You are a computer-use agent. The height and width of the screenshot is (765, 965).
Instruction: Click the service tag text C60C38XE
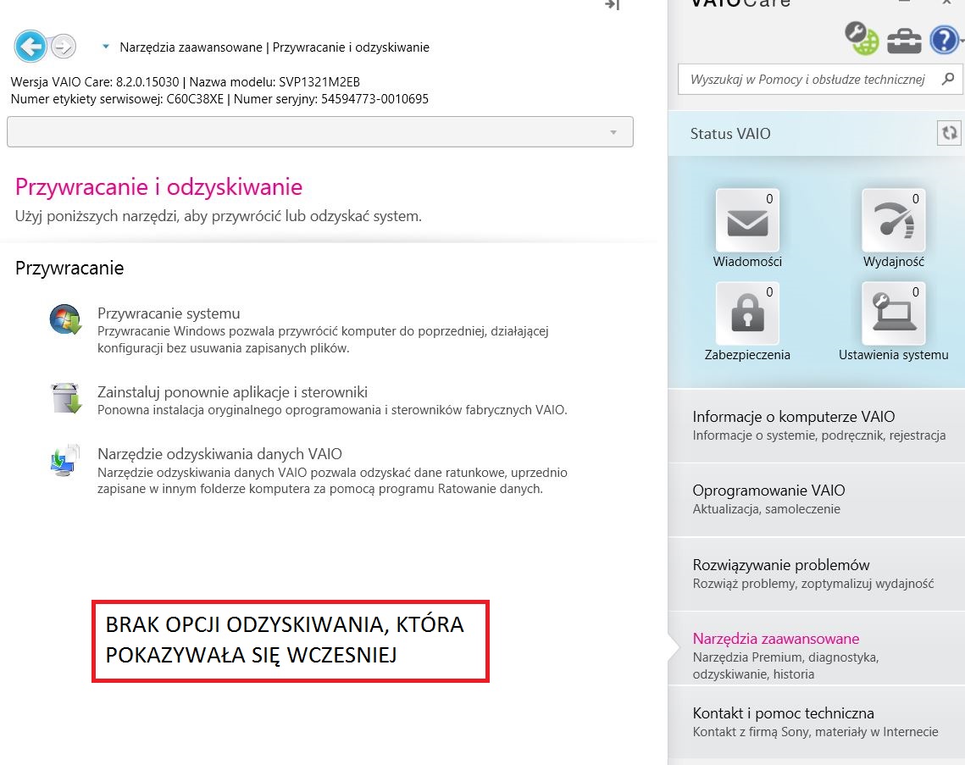click(x=195, y=99)
